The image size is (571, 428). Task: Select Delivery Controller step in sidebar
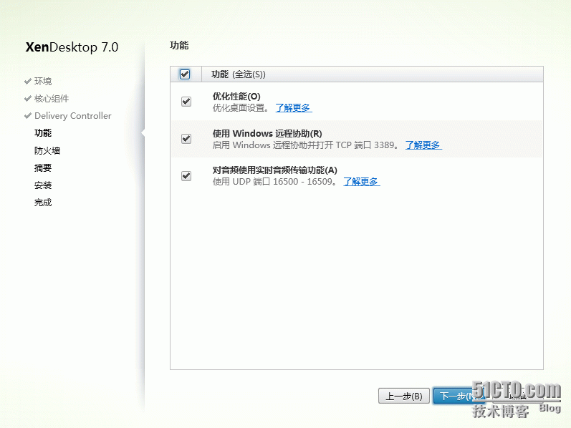tap(73, 116)
